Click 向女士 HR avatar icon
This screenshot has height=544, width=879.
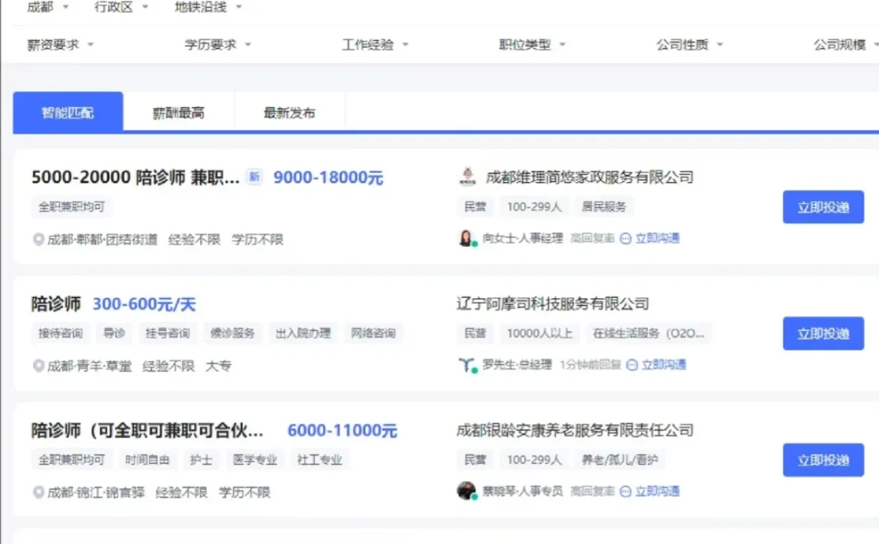(466, 237)
